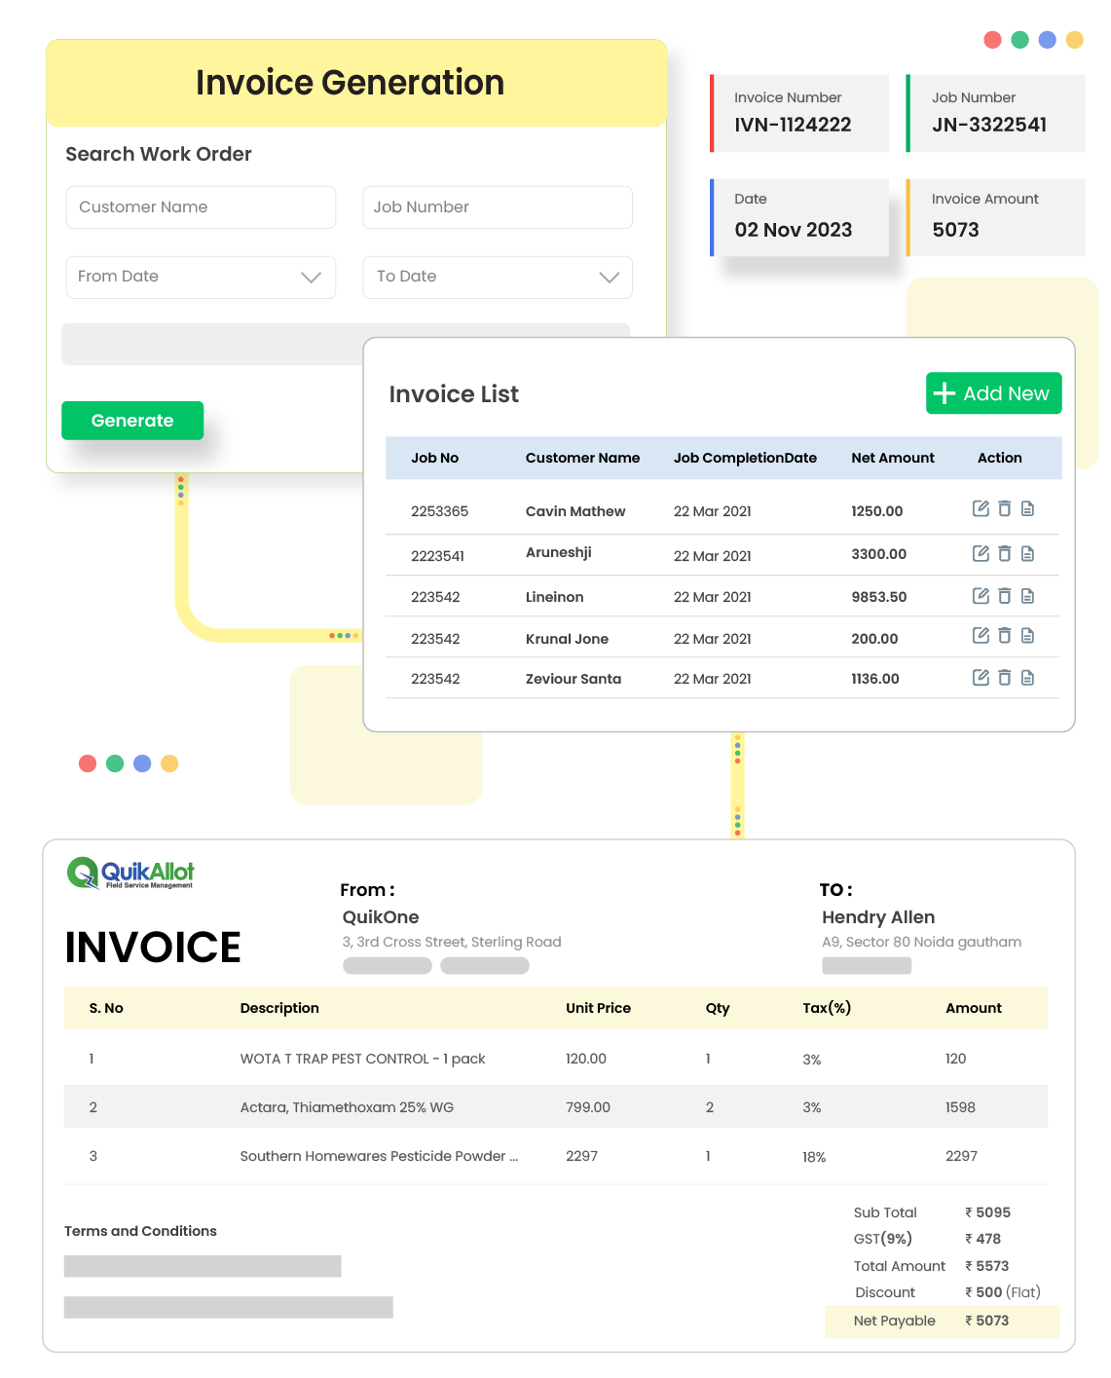Click the QuikAllot logo on the invoice
The height and width of the screenshot is (1378, 1111).
pyautogui.click(x=130, y=872)
